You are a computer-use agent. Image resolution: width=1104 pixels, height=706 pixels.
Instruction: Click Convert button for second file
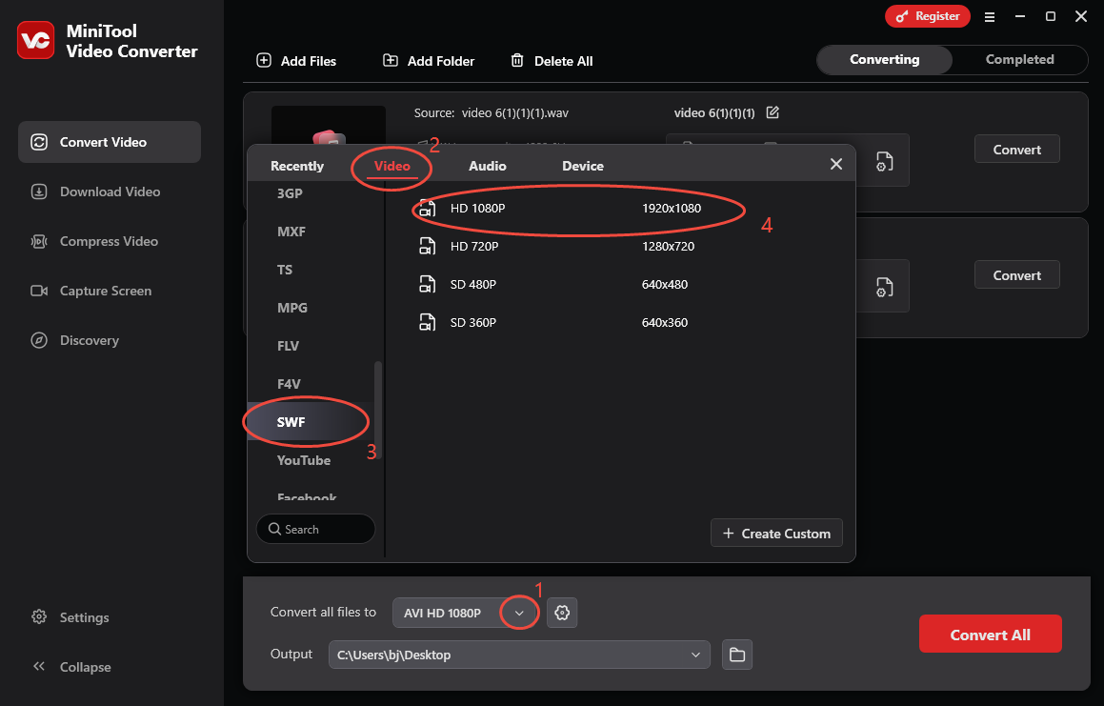tap(1016, 274)
